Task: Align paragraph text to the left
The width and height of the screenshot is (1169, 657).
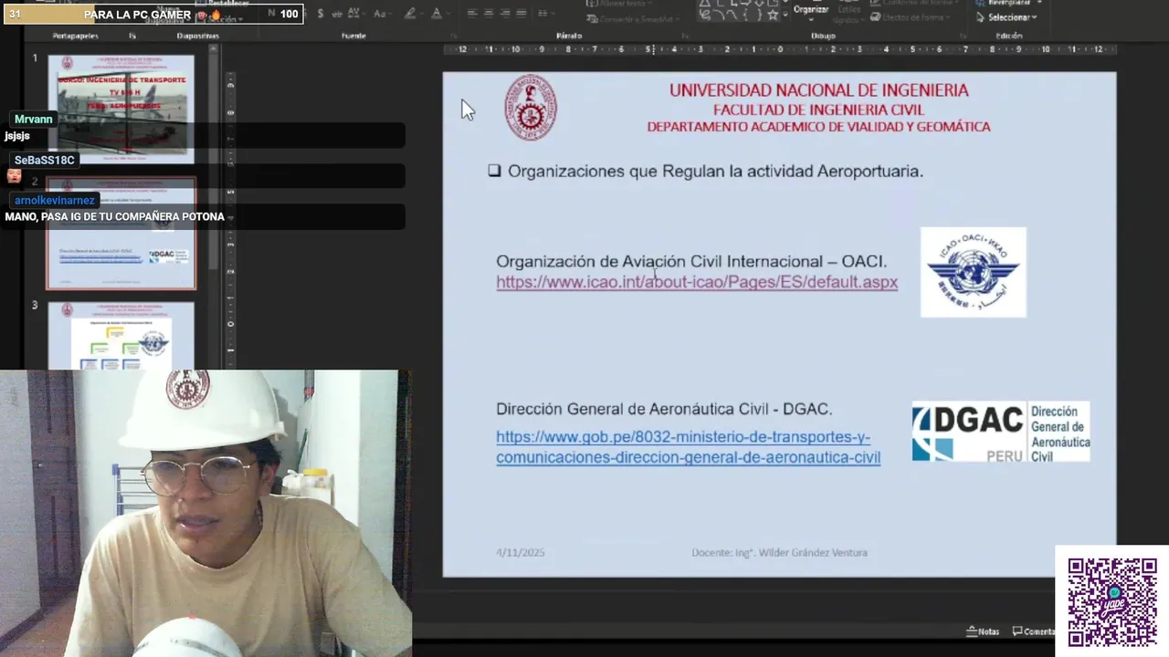Action: [472, 14]
